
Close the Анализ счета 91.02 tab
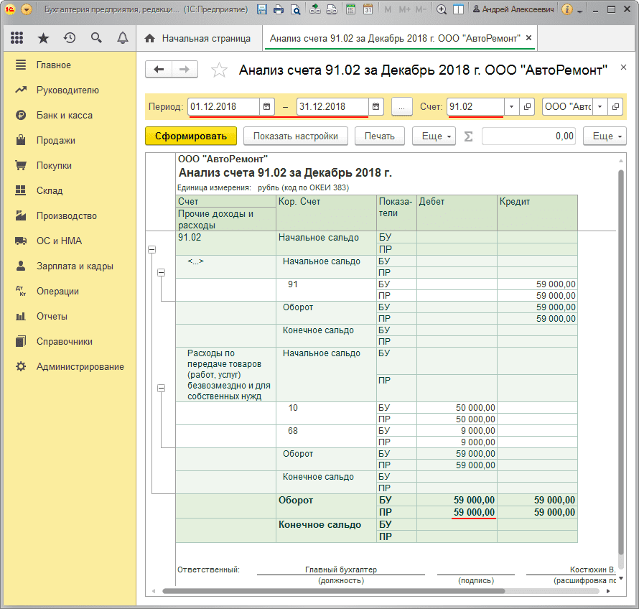pyautogui.click(x=528, y=38)
